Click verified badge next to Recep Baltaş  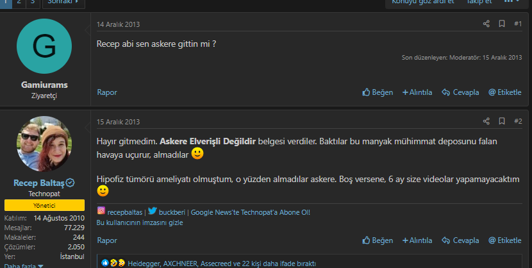coord(71,183)
